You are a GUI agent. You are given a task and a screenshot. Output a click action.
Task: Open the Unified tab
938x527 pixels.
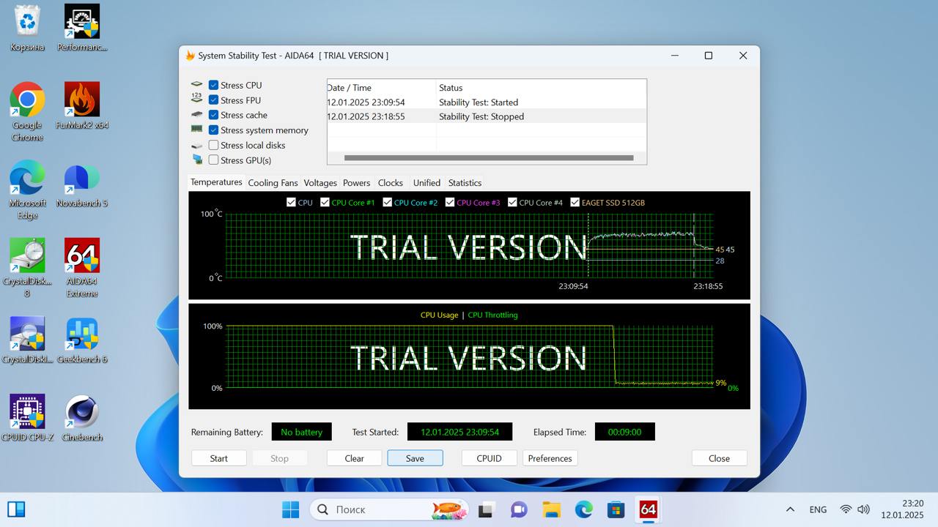pos(426,183)
